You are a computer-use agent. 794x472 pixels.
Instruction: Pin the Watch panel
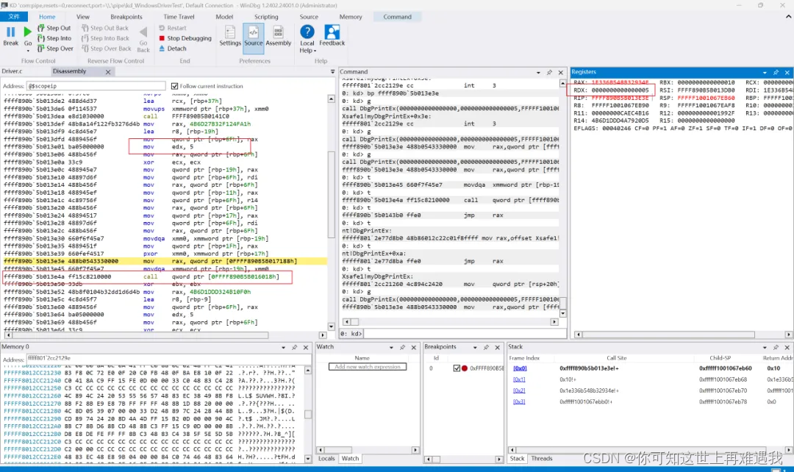(403, 348)
